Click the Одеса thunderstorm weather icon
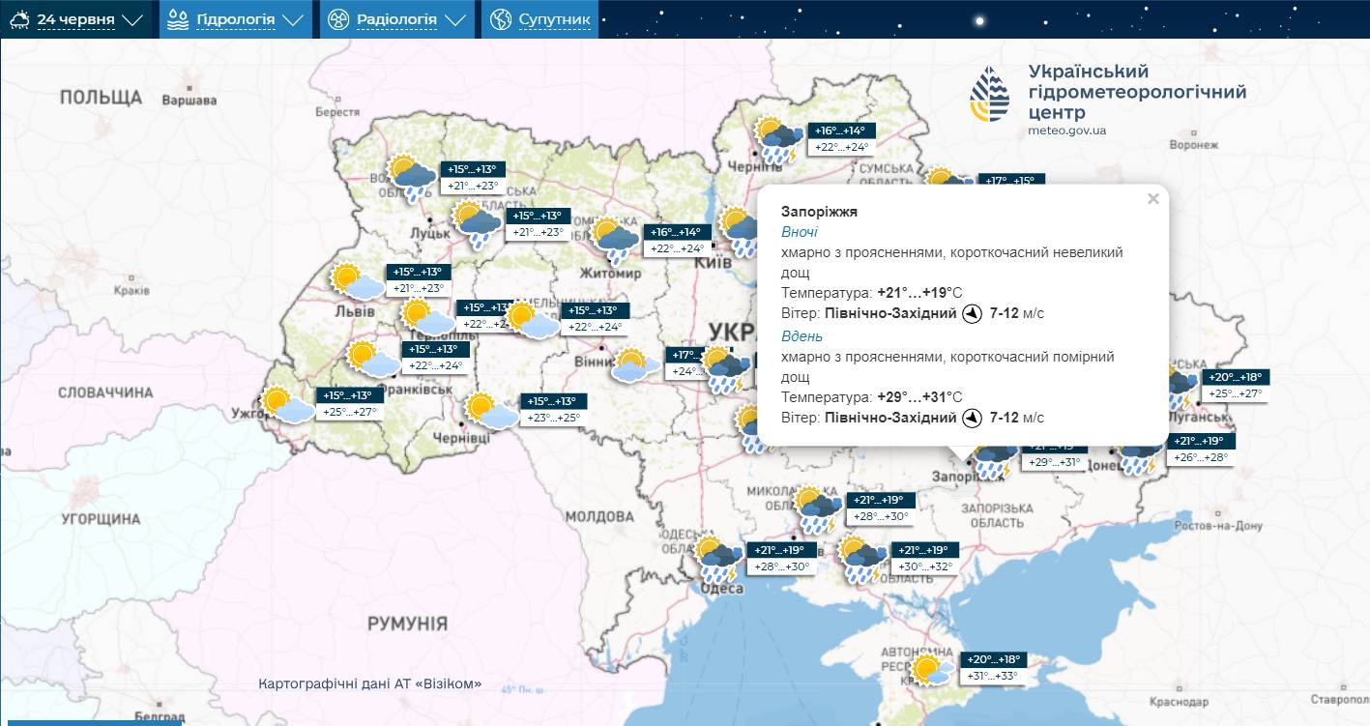This screenshot has width=1370, height=726. point(719,558)
